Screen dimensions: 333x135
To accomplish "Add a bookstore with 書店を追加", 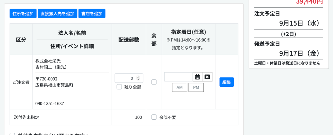I will 92,14.
